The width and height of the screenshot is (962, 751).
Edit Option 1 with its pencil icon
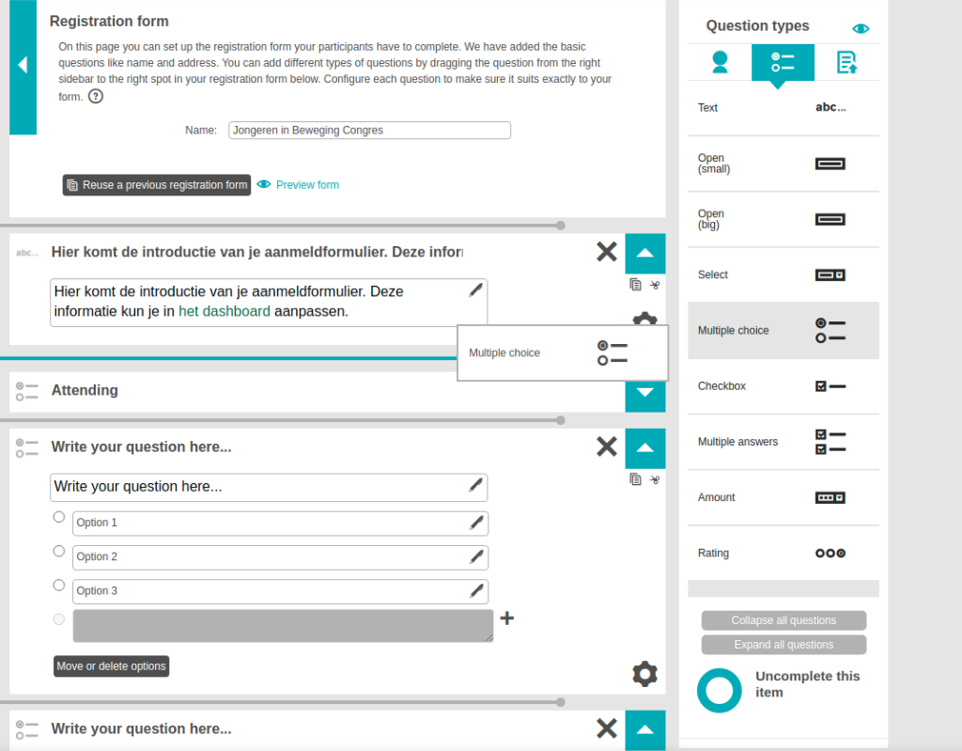point(476,523)
